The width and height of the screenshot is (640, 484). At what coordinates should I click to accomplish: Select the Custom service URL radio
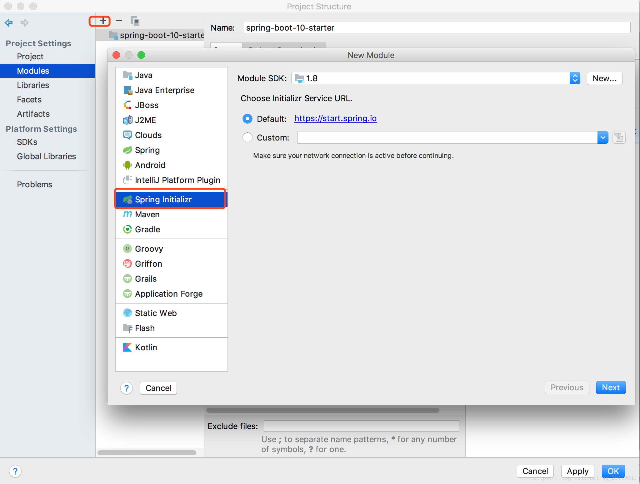click(x=247, y=137)
